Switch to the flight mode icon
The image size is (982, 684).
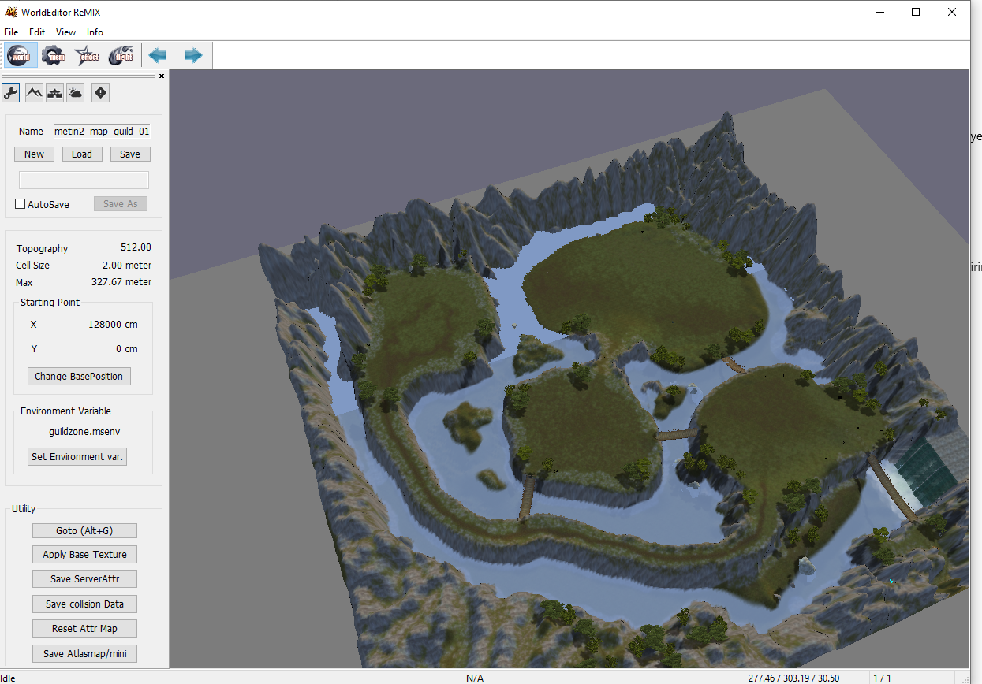pos(121,55)
